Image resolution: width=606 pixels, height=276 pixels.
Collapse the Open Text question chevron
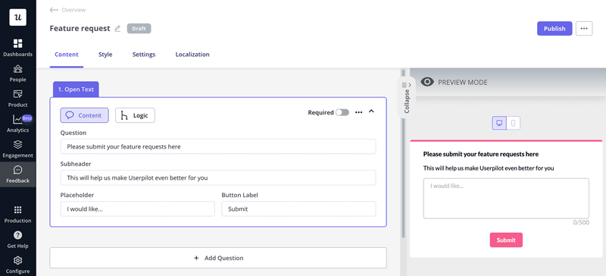(371, 111)
